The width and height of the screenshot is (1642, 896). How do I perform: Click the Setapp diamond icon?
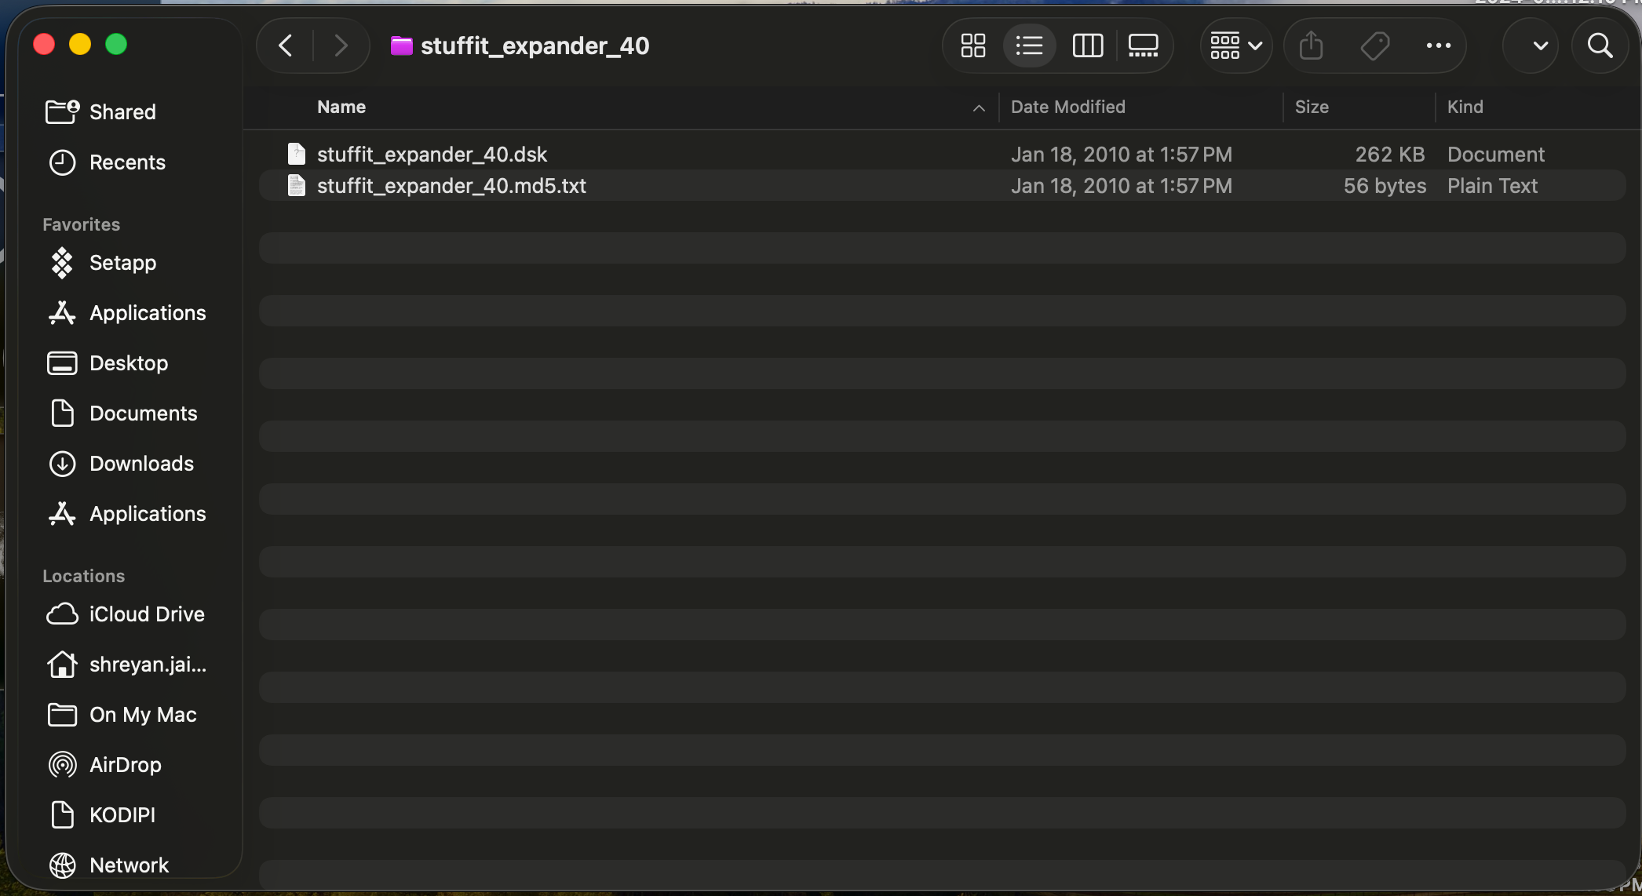(x=62, y=263)
